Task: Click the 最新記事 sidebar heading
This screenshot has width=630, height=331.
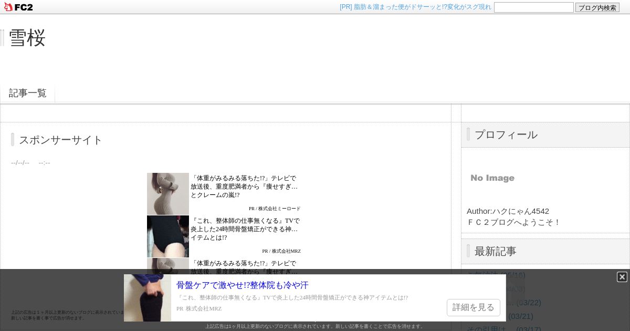Action: (496, 251)
